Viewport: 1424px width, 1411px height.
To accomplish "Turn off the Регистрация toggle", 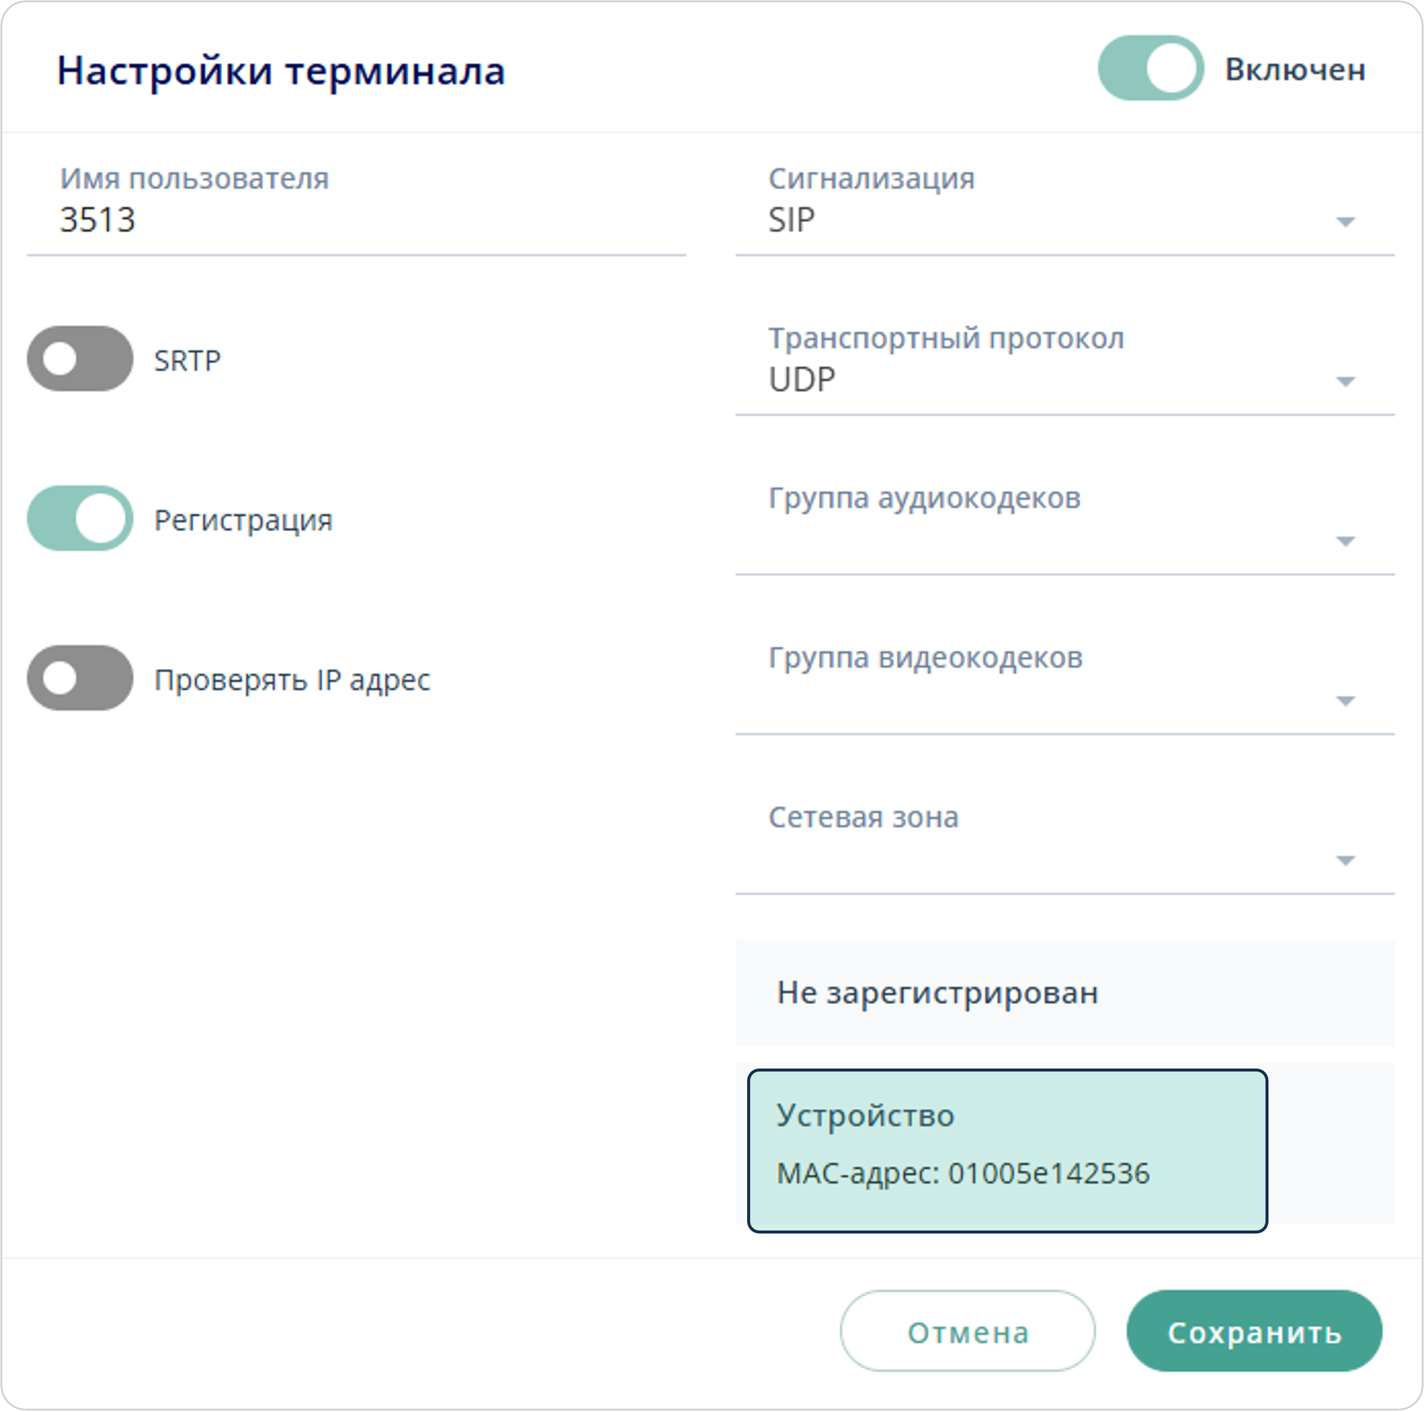I will click(81, 519).
